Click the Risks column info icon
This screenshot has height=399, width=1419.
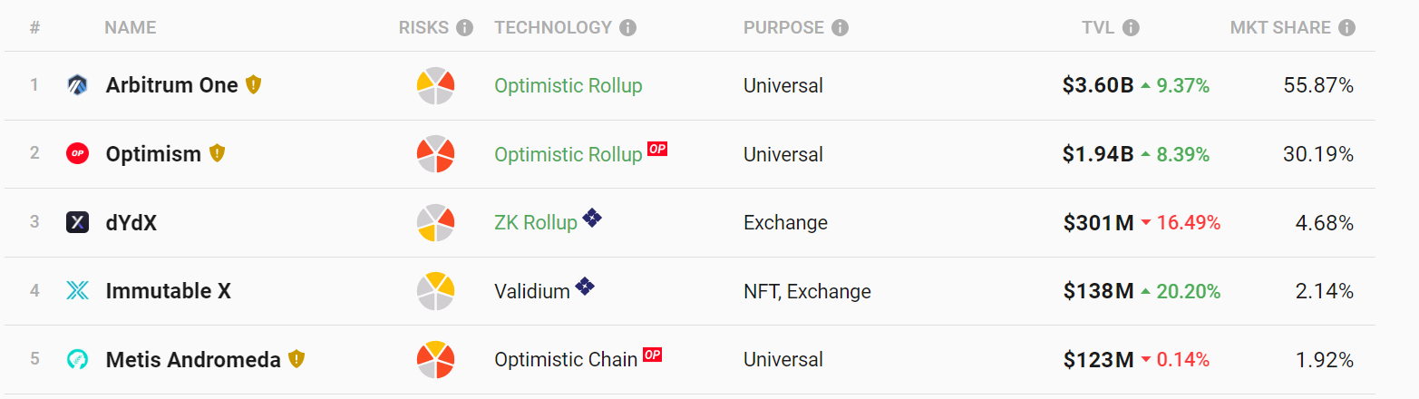[465, 28]
